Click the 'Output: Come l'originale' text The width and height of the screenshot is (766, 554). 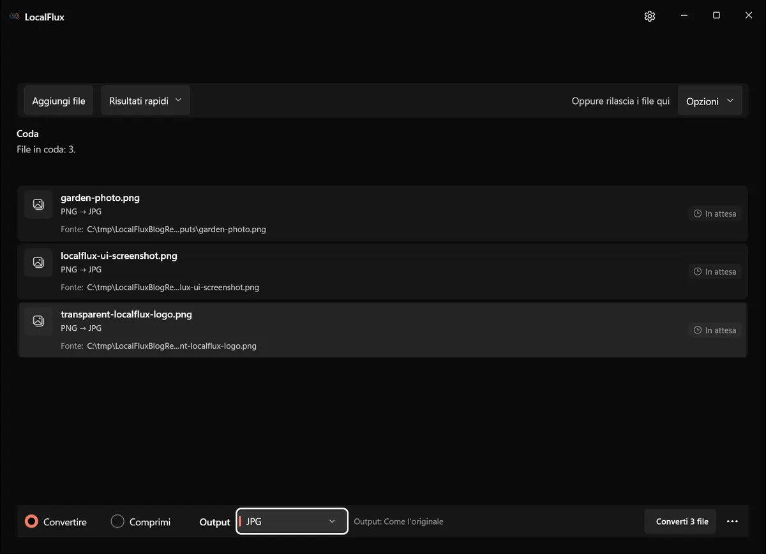(x=398, y=521)
